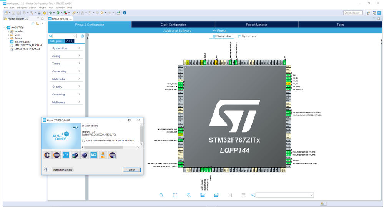Open Project Explorer View Menu dropdown
Image resolution: width=384 pixels, height=207 pixels.
coord(42,23)
